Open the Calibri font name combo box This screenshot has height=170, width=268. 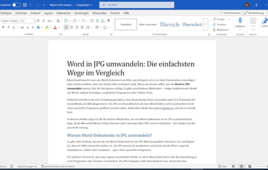coord(11,21)
